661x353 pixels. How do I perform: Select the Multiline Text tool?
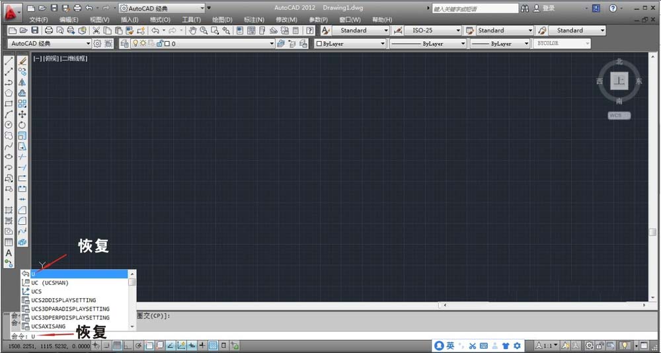point(9,253)
